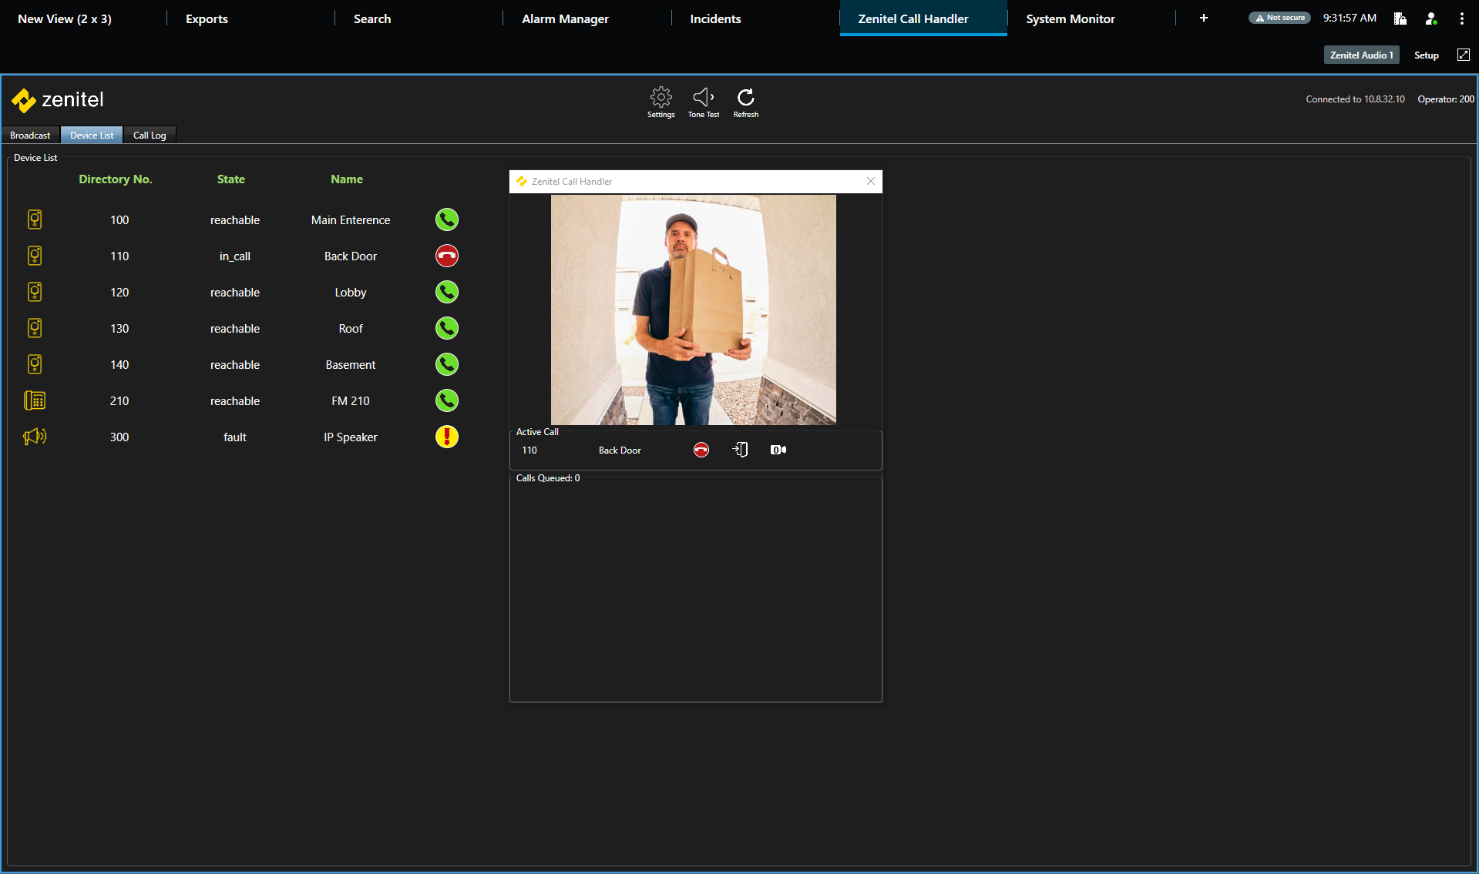Add a new tab with the plus button
Screen dimensions: 1479x874
[x=1203, y=18]
